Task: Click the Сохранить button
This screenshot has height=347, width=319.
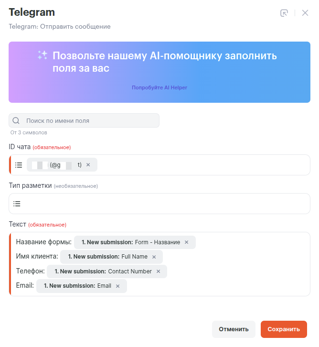Action: pyautogui.click(x=284, y=329)
